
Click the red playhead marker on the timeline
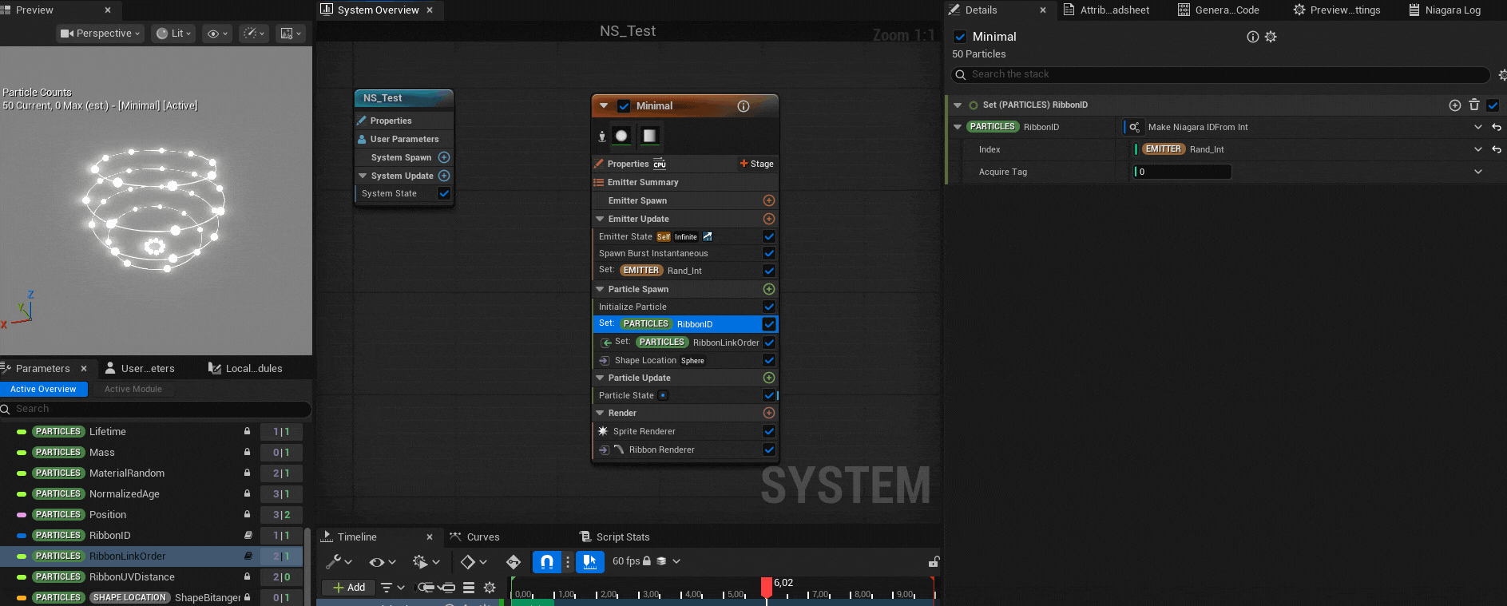pyautogui.click(x=767, y=587)
